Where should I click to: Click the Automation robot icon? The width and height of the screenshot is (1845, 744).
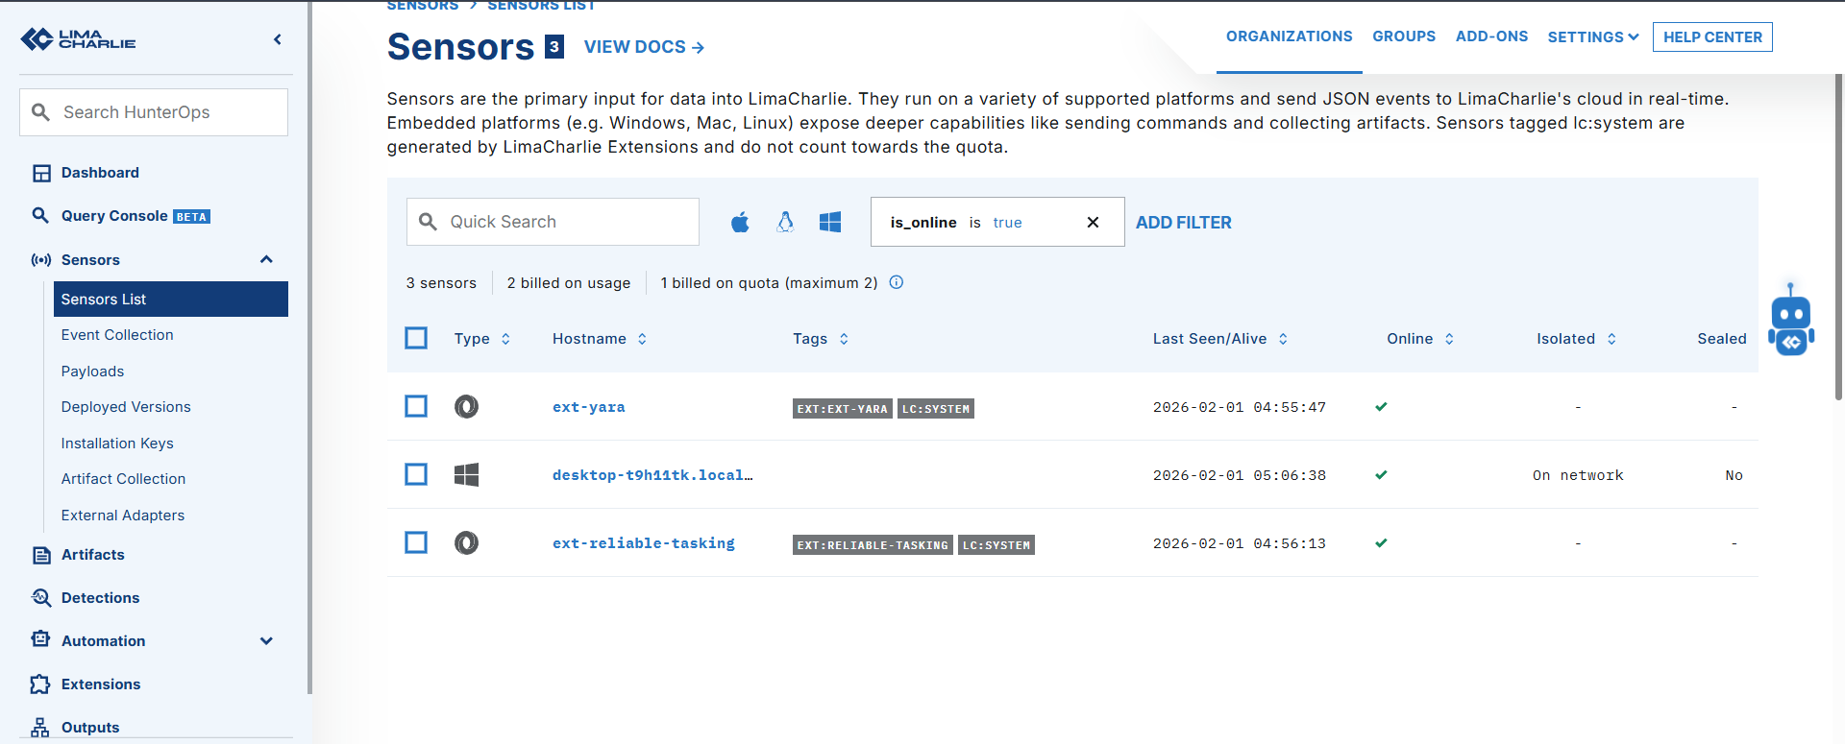point(40,640)
